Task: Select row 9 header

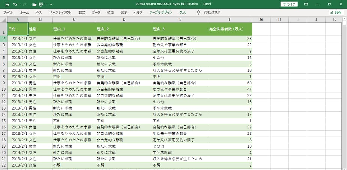Action: point(3,83)
